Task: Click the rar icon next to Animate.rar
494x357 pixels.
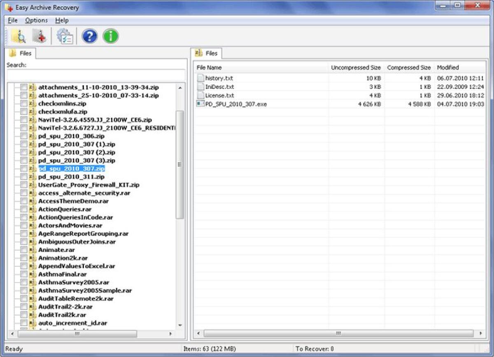Action: (x=31, y=250)
